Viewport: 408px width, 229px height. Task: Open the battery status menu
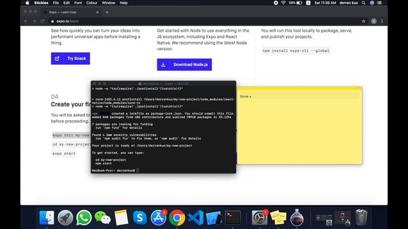(296, 3)
